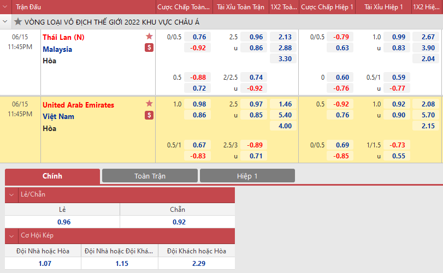The width and height of the screenshot is (443, 273).
Task: Bet on Việt Nam win at 5.40
Action: click(285, 115)
